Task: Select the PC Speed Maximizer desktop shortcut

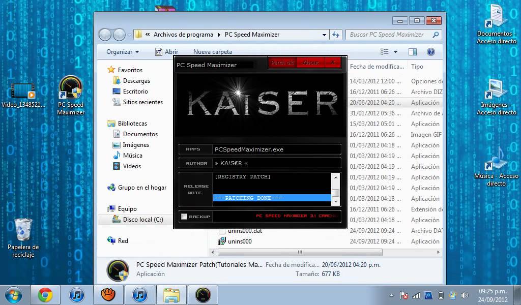Action: click(70, 96)
